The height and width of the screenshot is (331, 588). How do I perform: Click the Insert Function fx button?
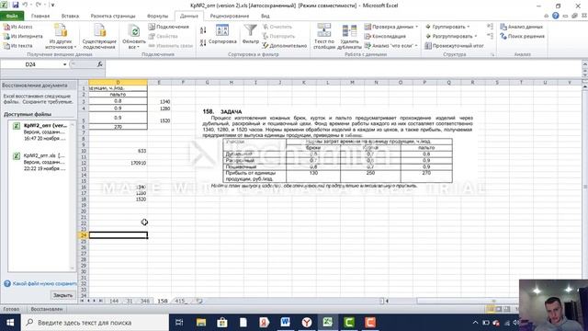100,64
